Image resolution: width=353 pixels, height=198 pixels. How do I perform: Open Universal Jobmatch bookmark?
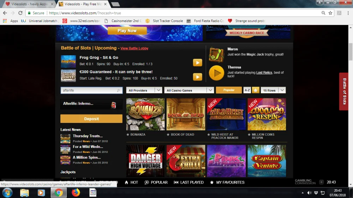(40, 21)
